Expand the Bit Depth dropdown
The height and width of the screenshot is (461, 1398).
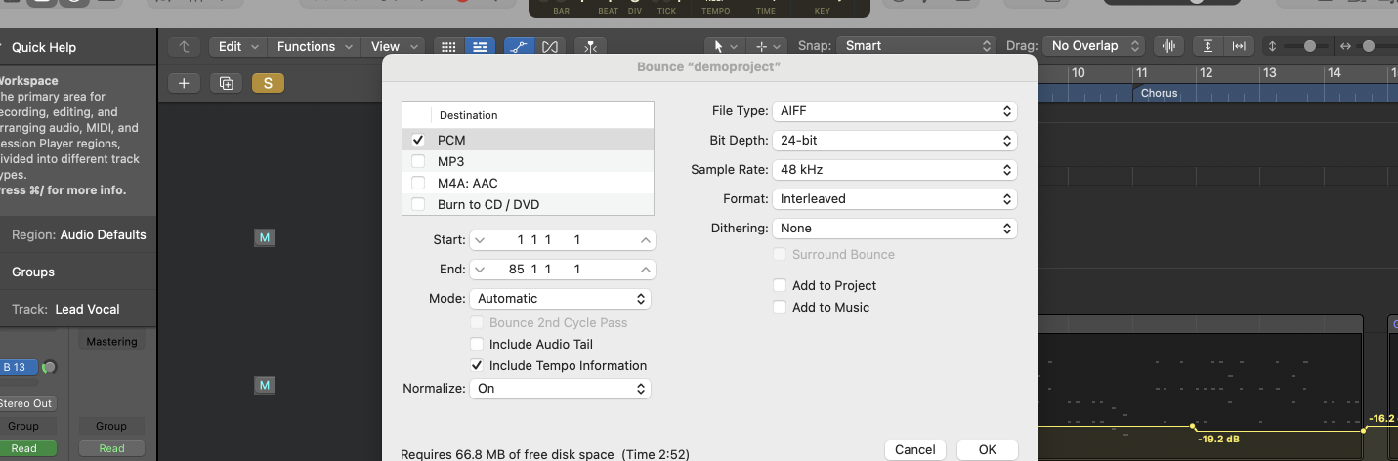(x=894, y=141)
